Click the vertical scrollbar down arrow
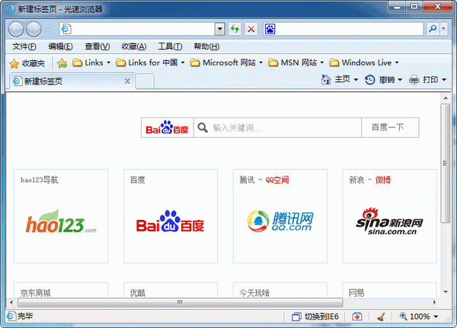 coord(446,292)
